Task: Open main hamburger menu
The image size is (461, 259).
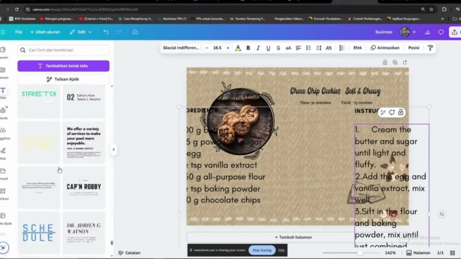Action: [x=3, y=32]
